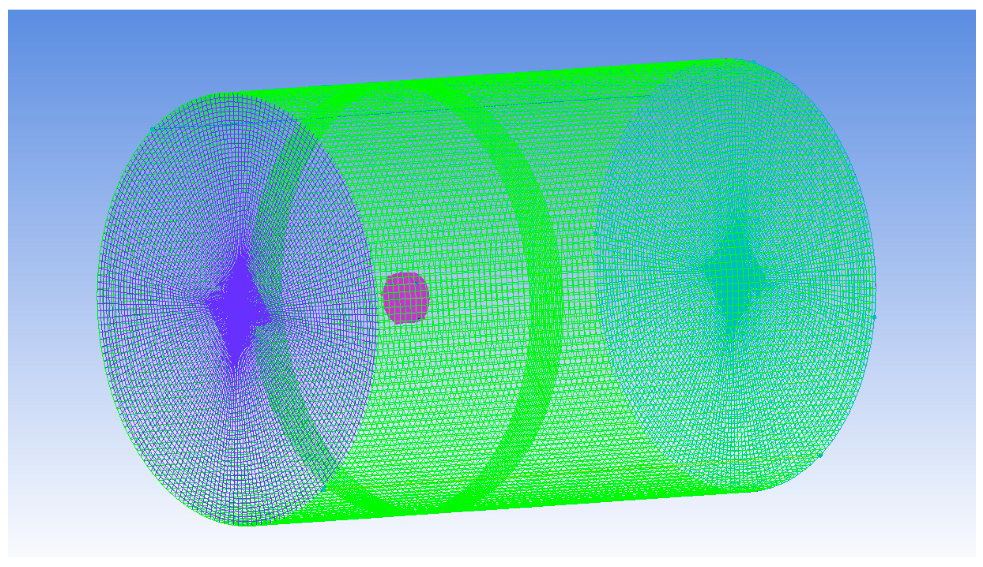The height and width of the screenshot is (567, 983).
Task: Click the small magenta mark on cyan face's right edge
Action: [875, 286]
